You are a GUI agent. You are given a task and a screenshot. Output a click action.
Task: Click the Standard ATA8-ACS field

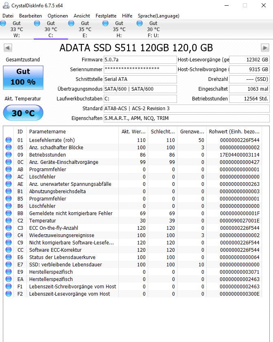click(x=187, y=109)
